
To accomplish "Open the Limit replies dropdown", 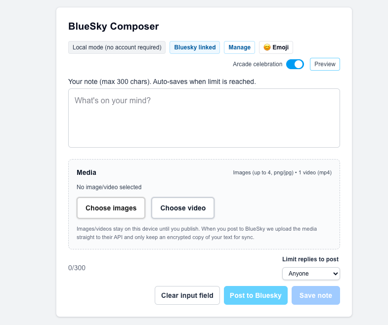I will tap(311, 274).
